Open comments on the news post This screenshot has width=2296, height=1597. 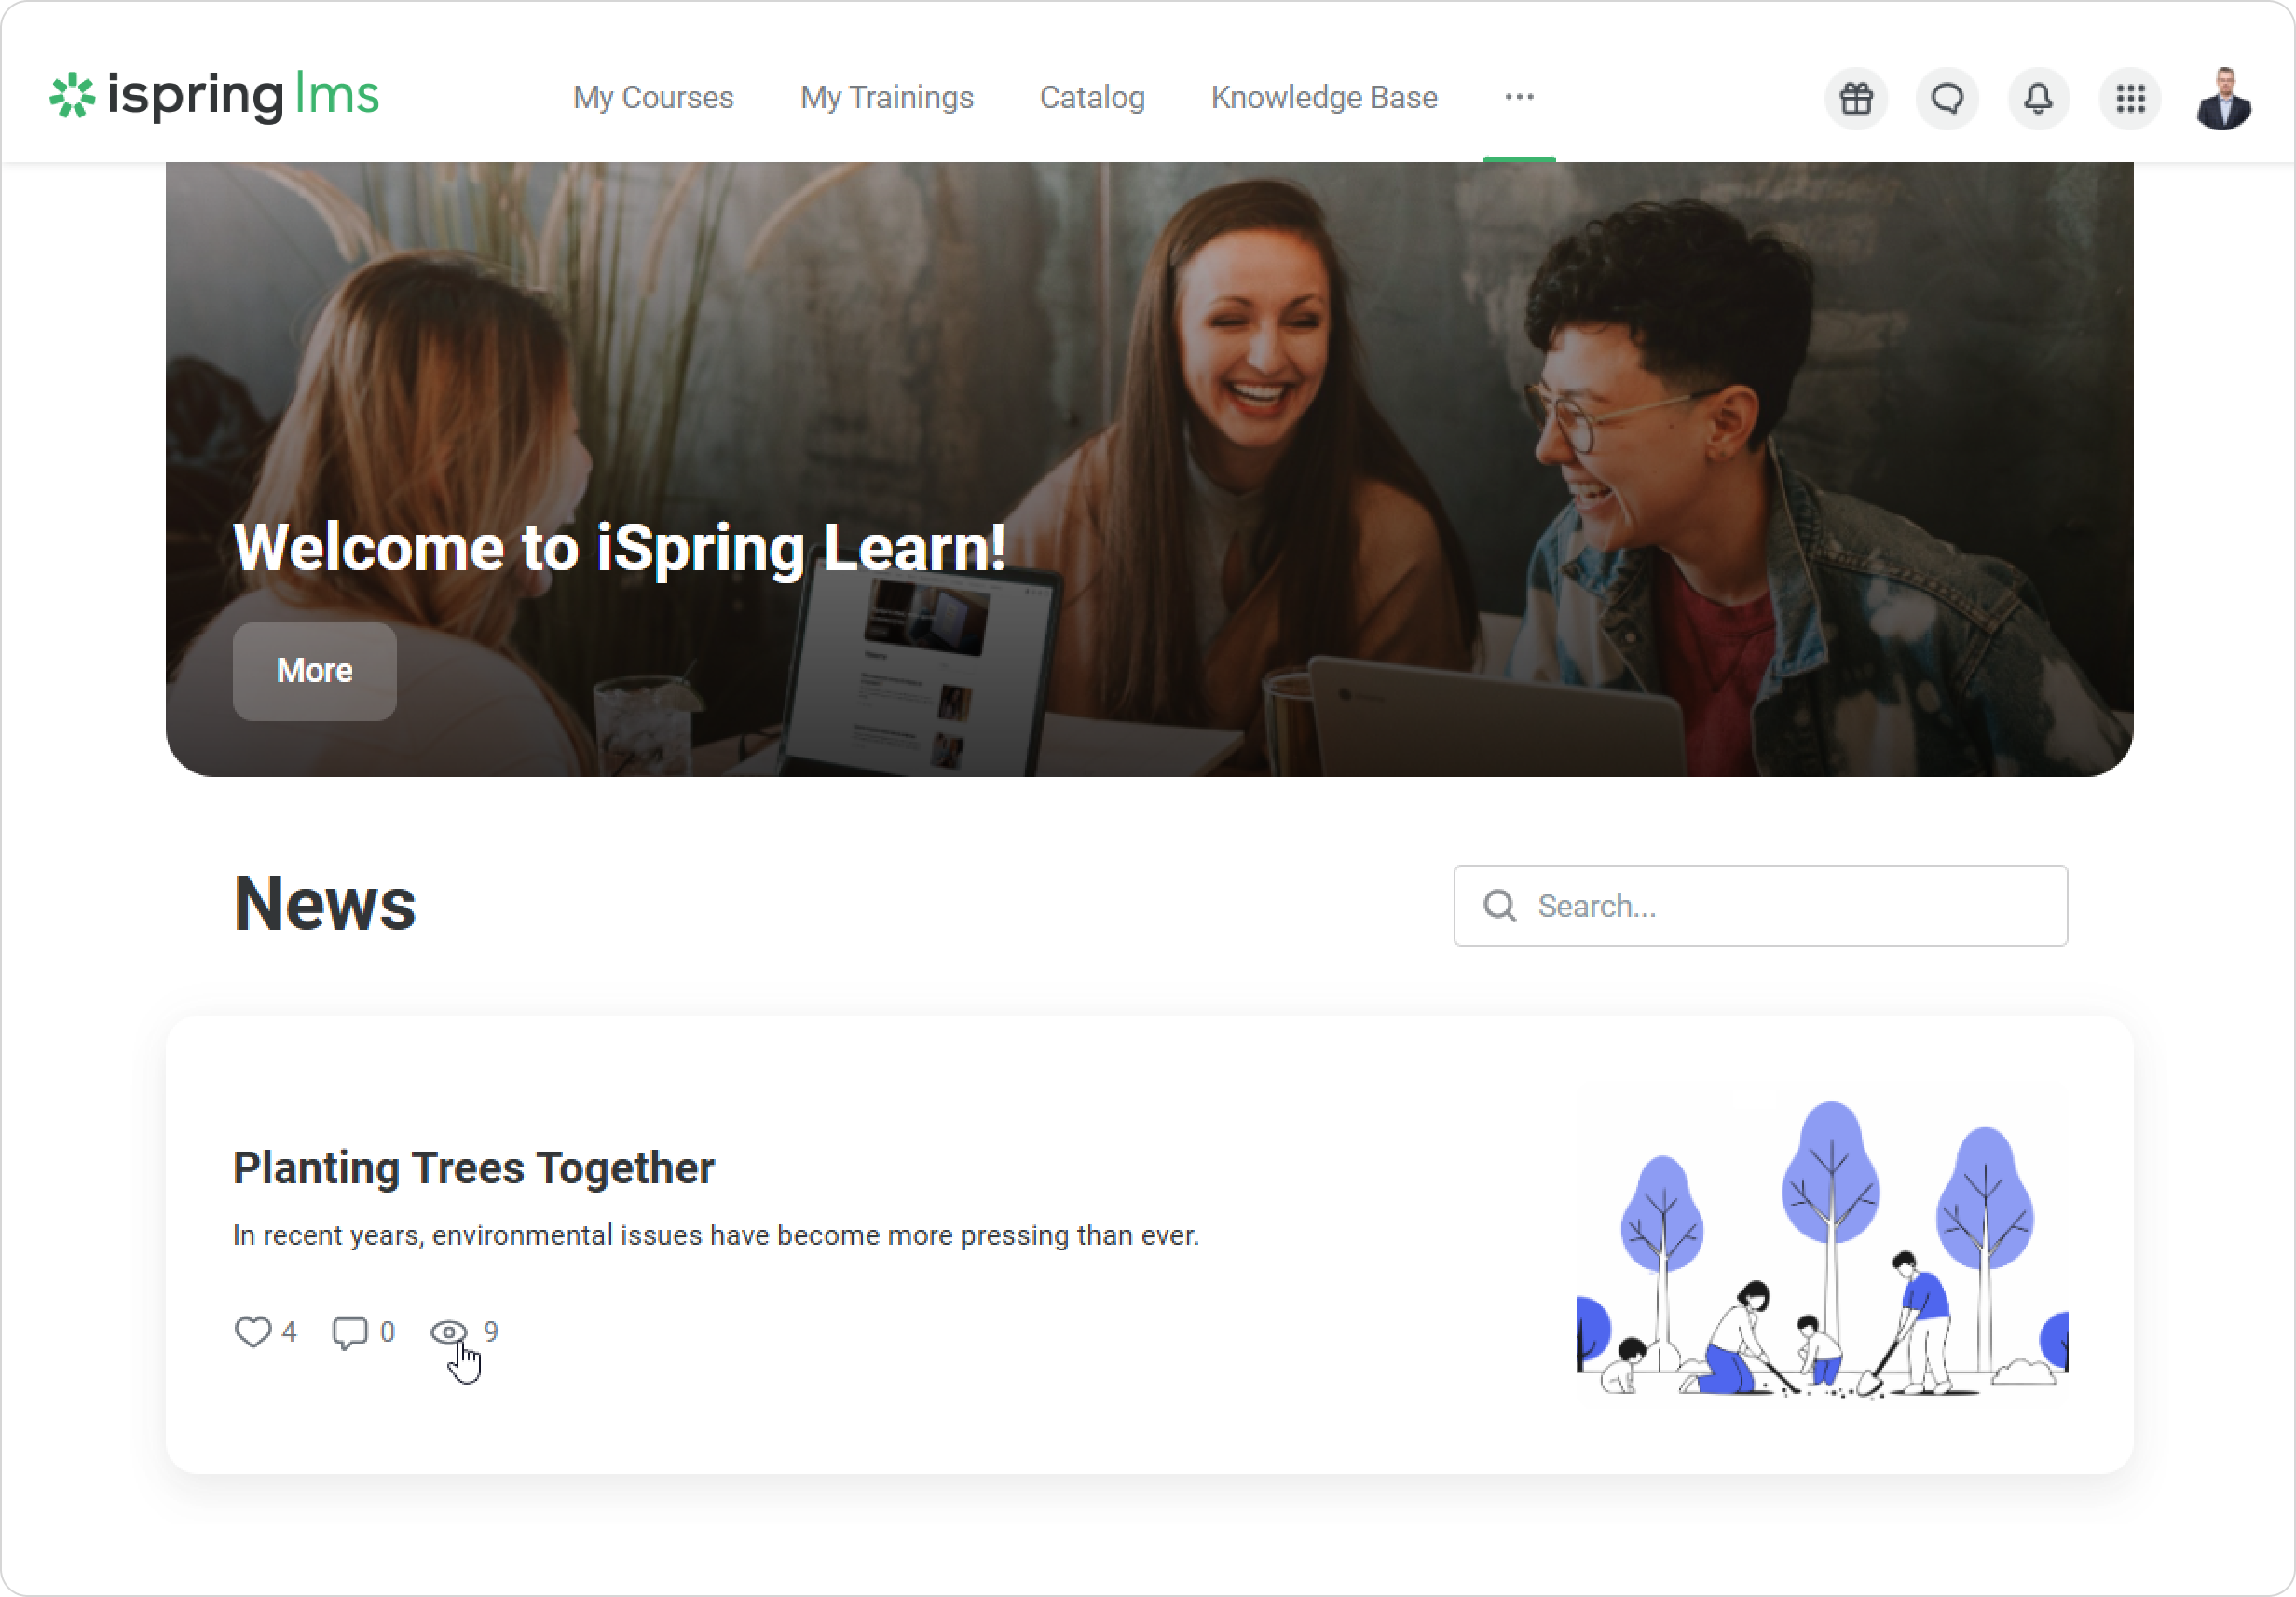350,1332
